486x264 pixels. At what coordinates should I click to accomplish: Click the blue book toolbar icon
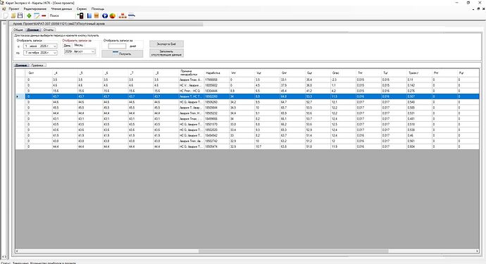pyautogui.click(x=89, y=15)
